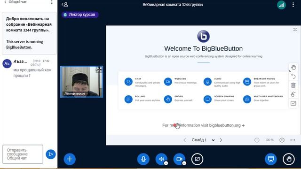The height and width of the screenshot is (169, 301).
Task: Select the pan hand whiteboard tool
Action: [293, 68]
